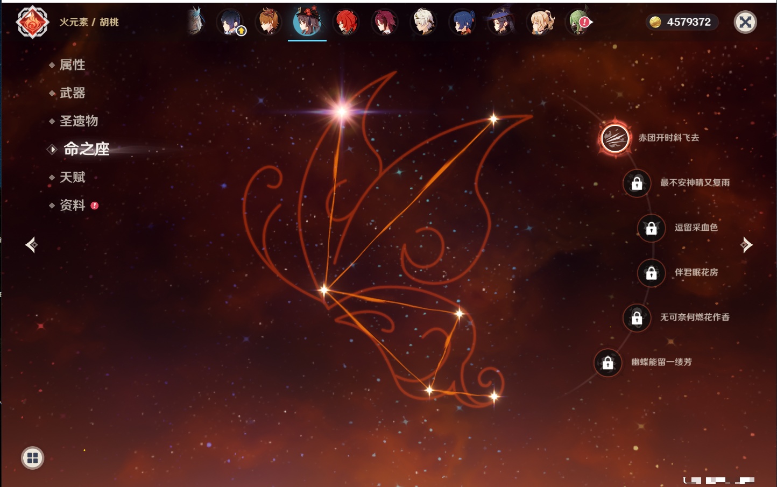Choose the orange-haired character avatar
This screenshot has width=777, height=487.
268,23
